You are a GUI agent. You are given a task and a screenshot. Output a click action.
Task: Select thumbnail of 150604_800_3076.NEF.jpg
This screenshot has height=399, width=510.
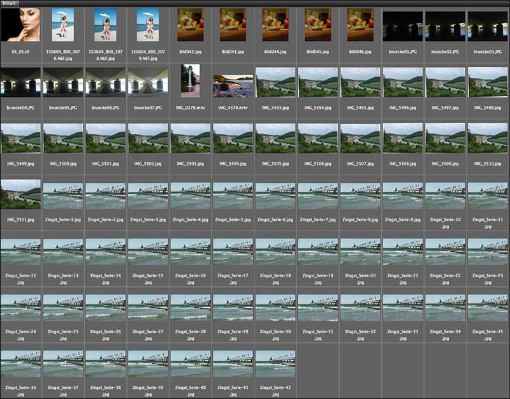pyautogui.click(x=62, y=25)
